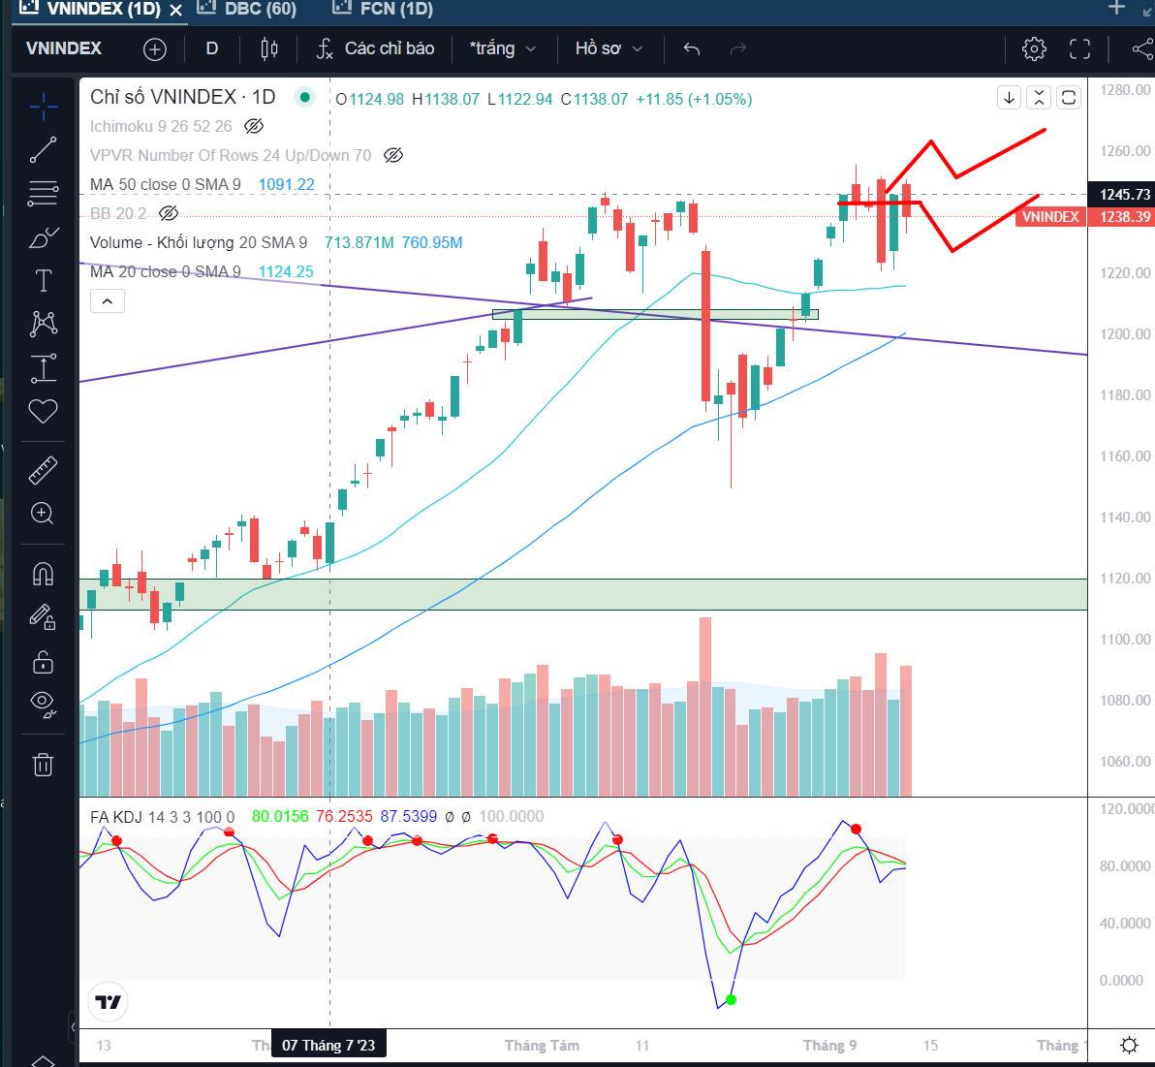Select the Text annotation tool

[x=43, y=281]
